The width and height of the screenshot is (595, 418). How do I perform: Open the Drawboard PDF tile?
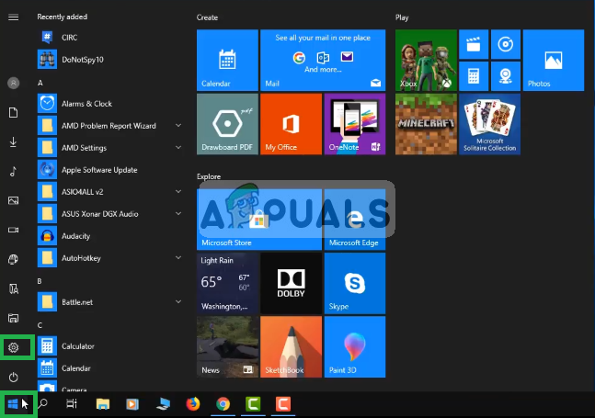tap(227, 123)
